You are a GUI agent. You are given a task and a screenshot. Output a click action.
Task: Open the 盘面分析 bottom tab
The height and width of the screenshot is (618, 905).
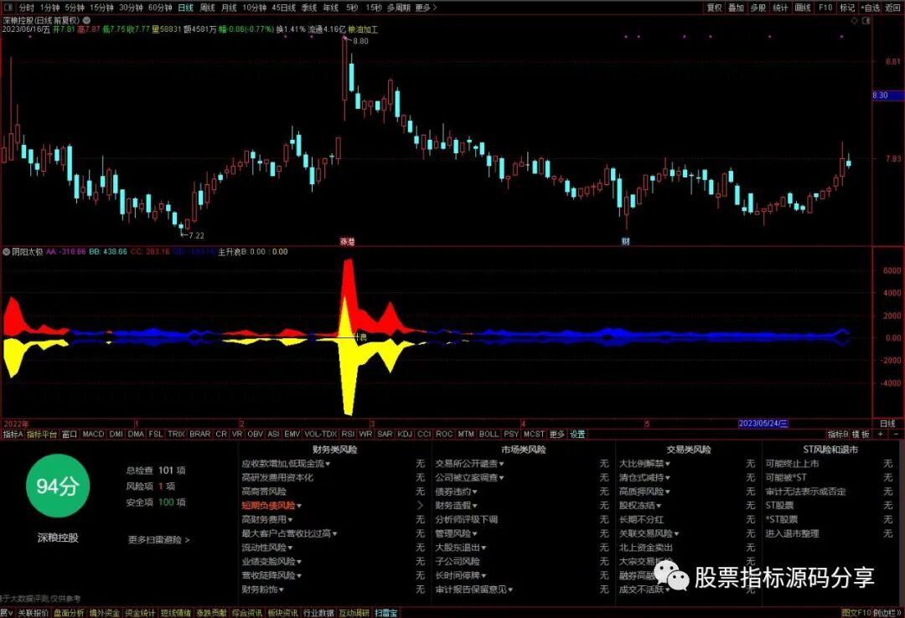[69, 613]
